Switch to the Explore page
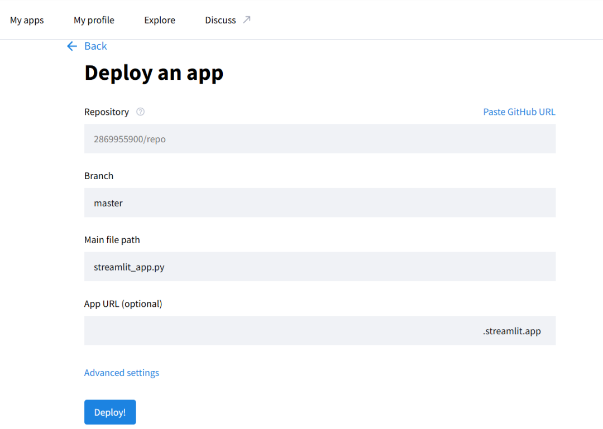 click(160, 20)
